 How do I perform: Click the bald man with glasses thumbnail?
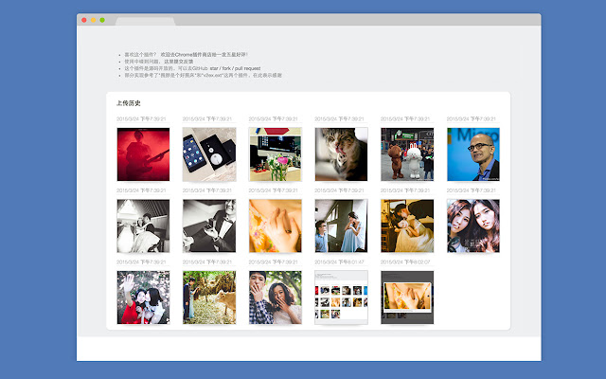pos(472,154)
